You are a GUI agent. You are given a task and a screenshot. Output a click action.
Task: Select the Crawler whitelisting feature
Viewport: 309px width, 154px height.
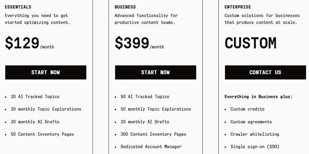coord(255,134)
